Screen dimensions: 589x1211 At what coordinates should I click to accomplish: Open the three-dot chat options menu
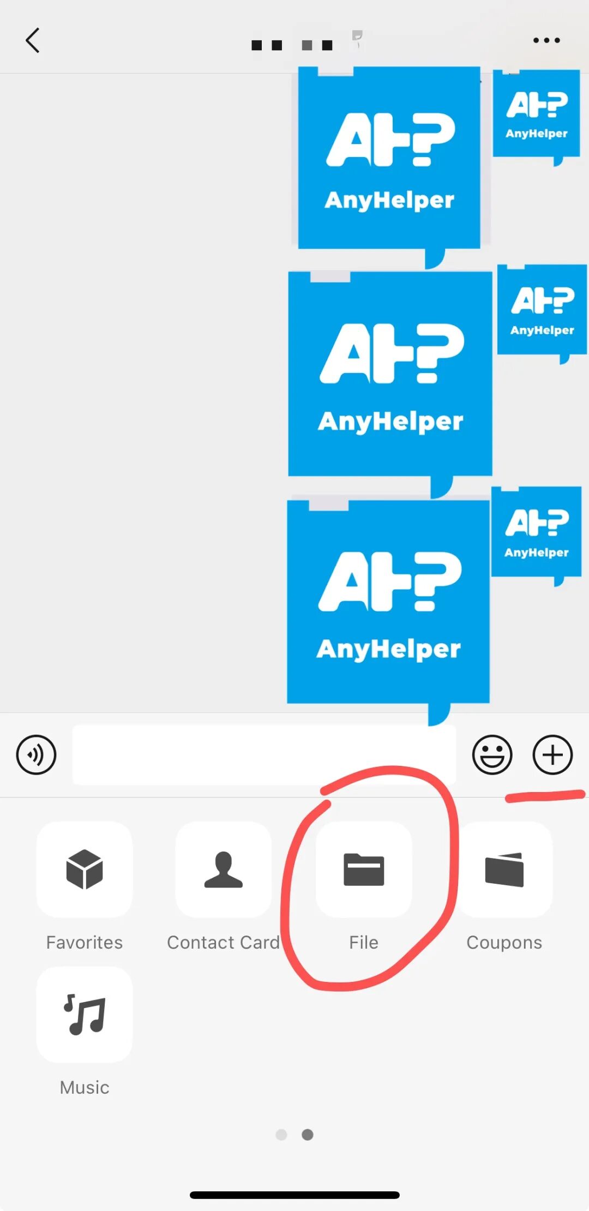[x=546, y=40]
